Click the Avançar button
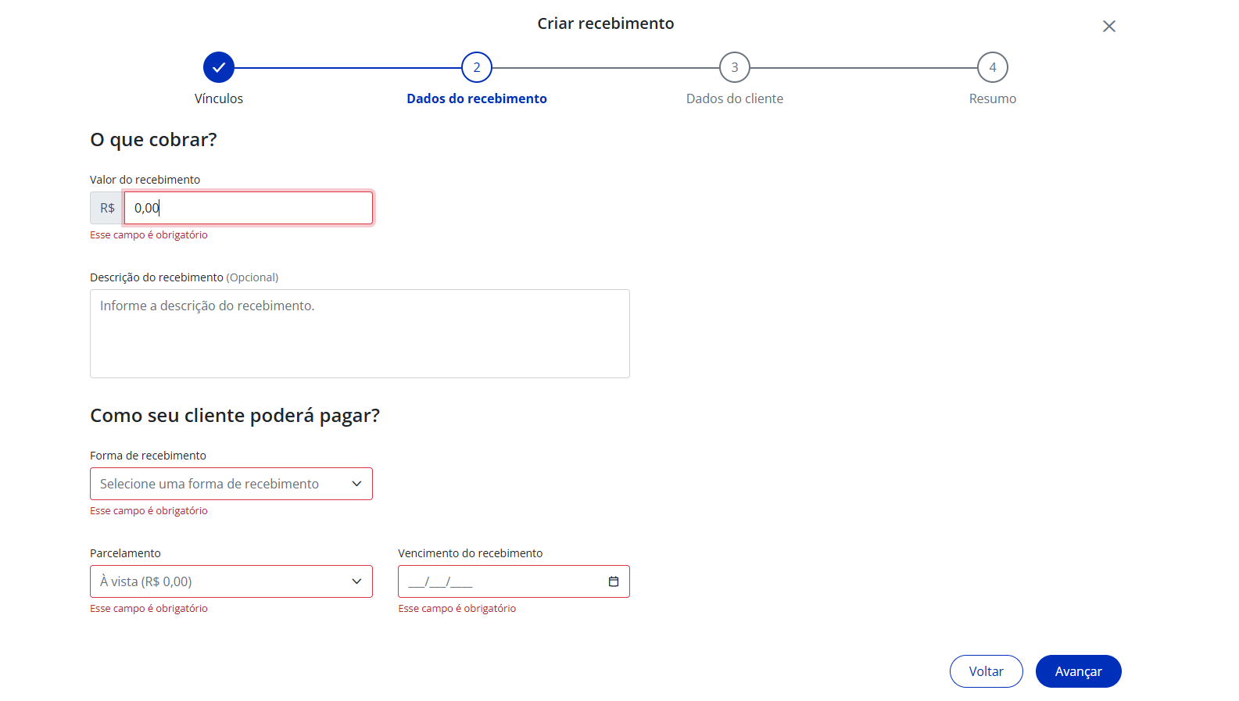1239x701 pixels. point(1079,671)
